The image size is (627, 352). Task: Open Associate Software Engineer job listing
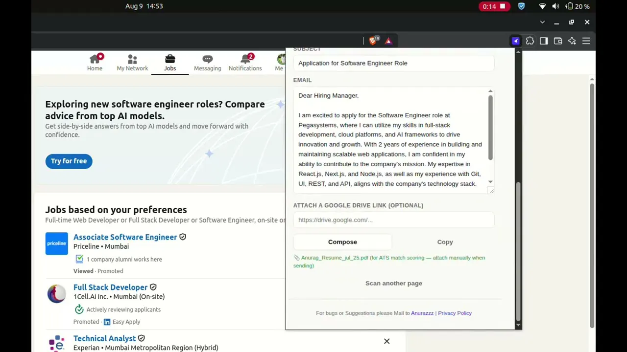click(x=125, y=237)
